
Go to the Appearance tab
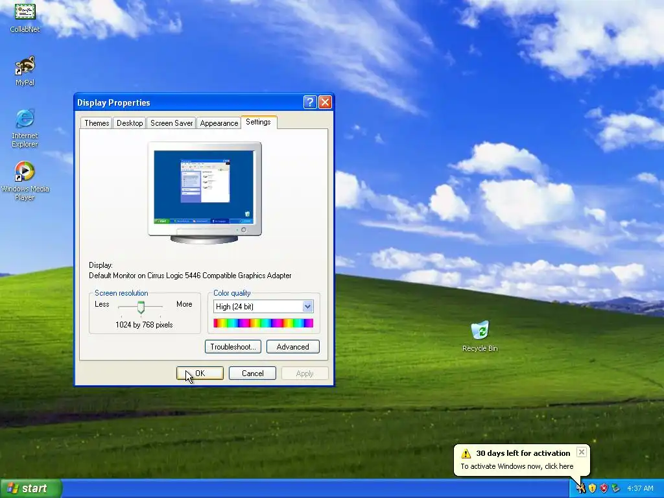[x=219, y=123]
